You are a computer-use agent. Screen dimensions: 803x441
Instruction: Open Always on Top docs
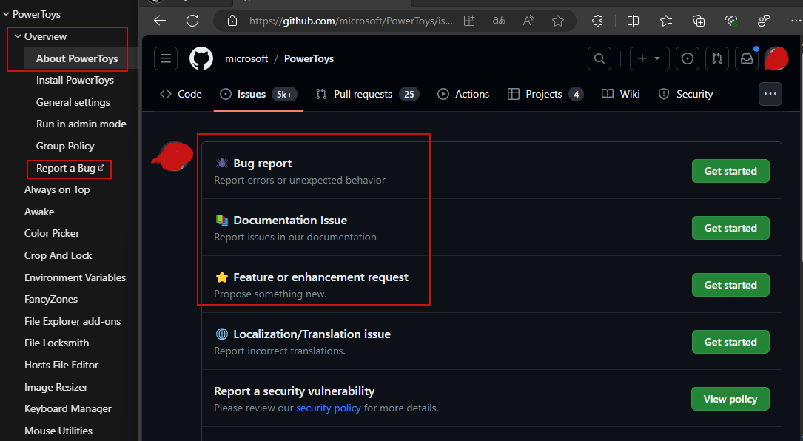(x=57, y=190)
